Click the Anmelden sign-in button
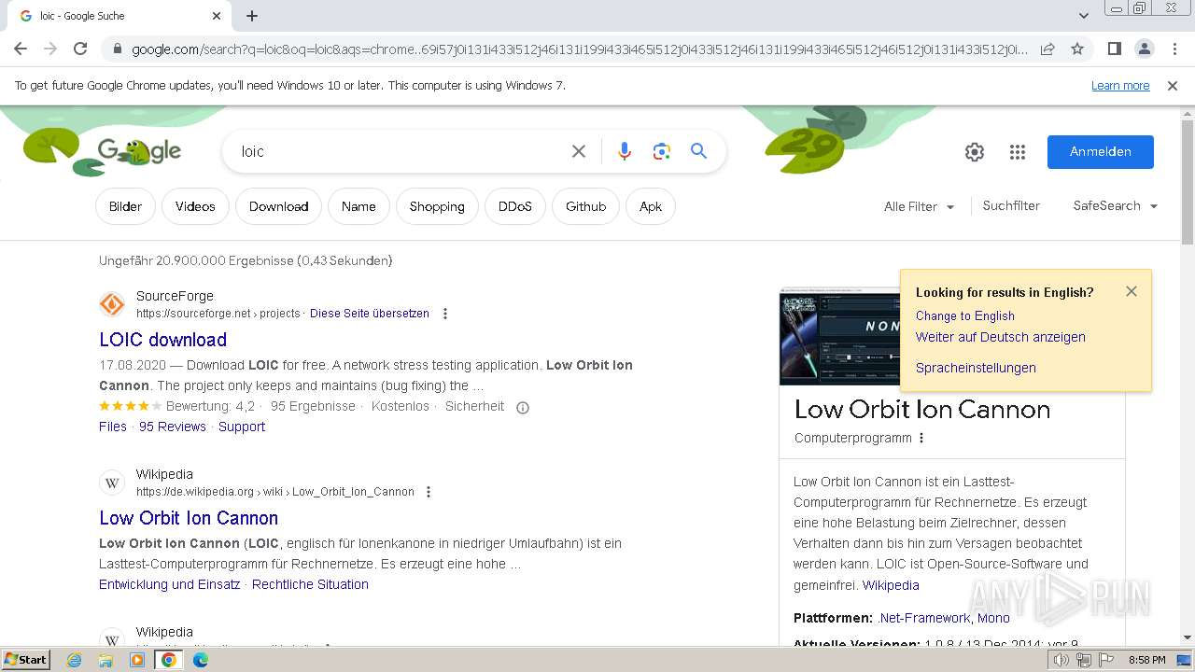Screen dimensions: 1195x672 [1101, 152]
